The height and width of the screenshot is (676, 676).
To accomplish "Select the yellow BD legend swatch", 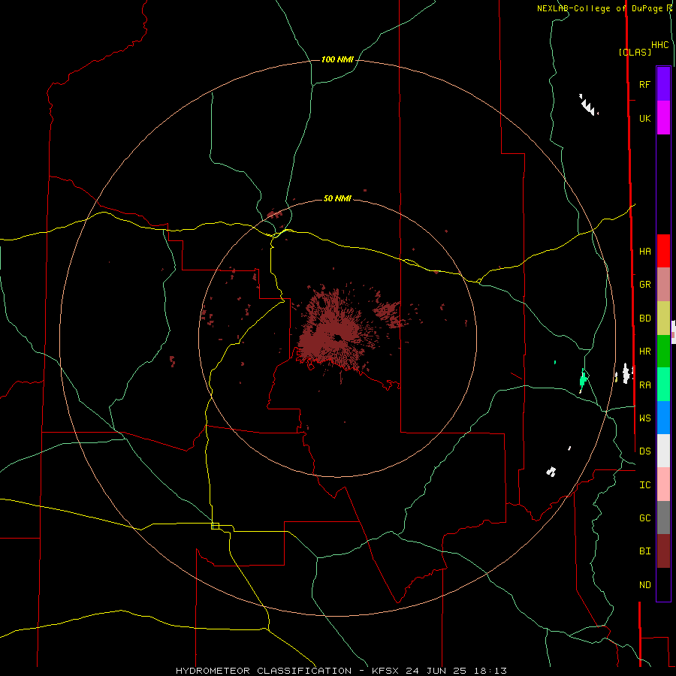I will tap(663, 318).
